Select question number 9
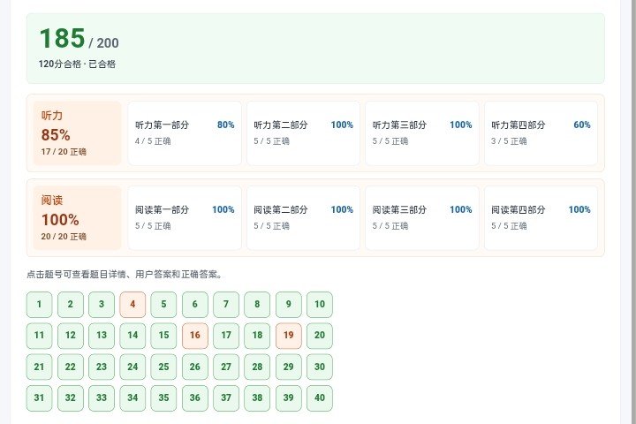The width and height of the screenshot is (636, 424). 288,304
